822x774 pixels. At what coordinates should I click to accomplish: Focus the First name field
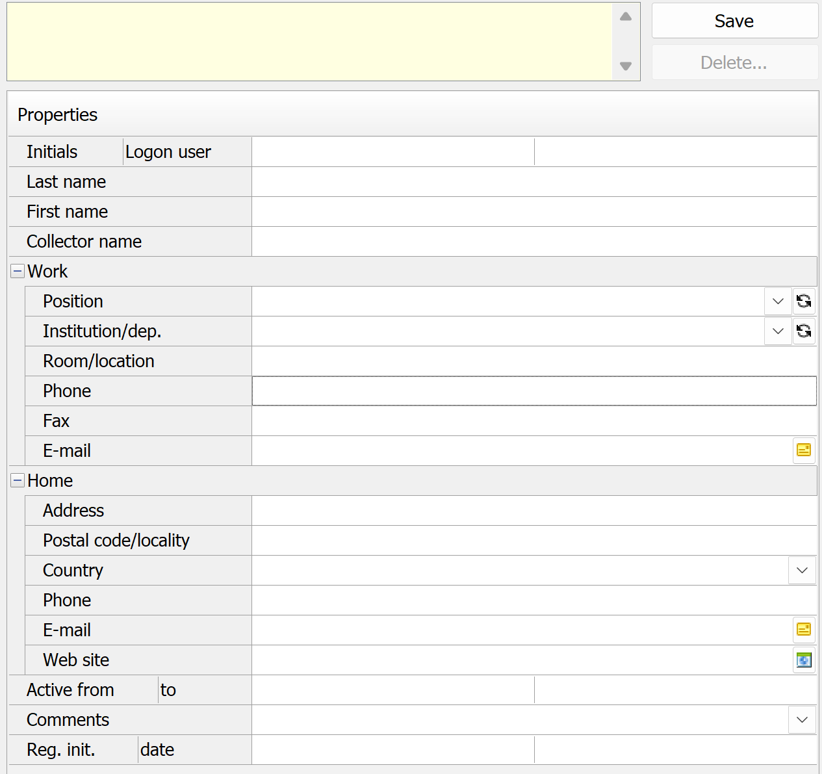(x=533, y=212)
